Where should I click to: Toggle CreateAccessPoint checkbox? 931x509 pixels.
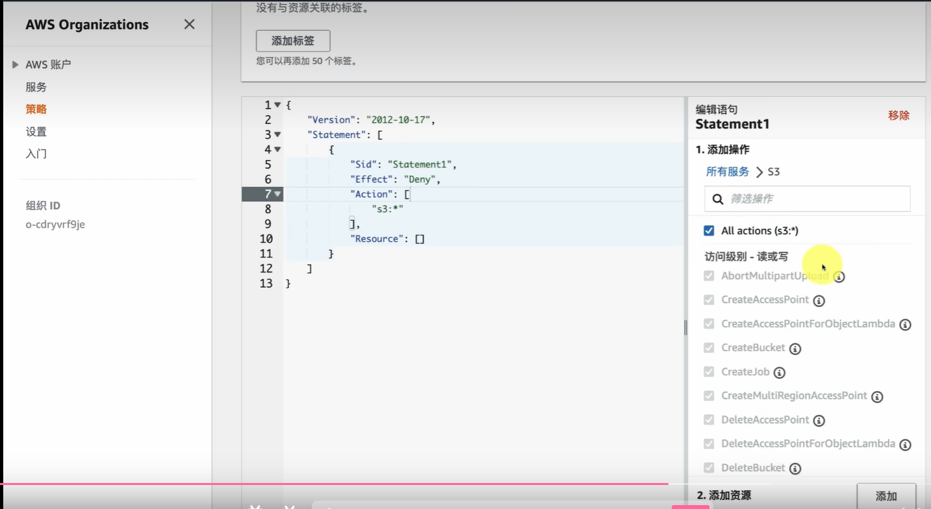(709, 300)
